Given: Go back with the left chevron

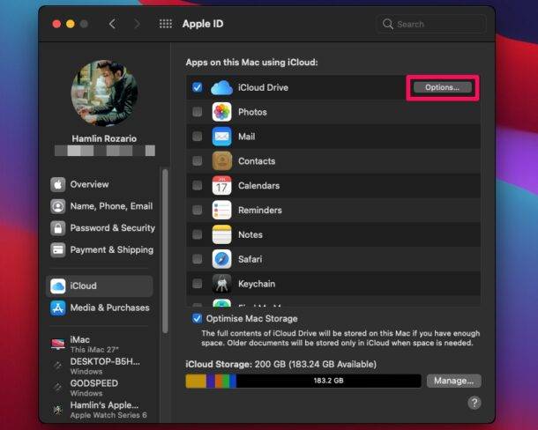Looking at the screenshot, I should [x=112, y=24].
